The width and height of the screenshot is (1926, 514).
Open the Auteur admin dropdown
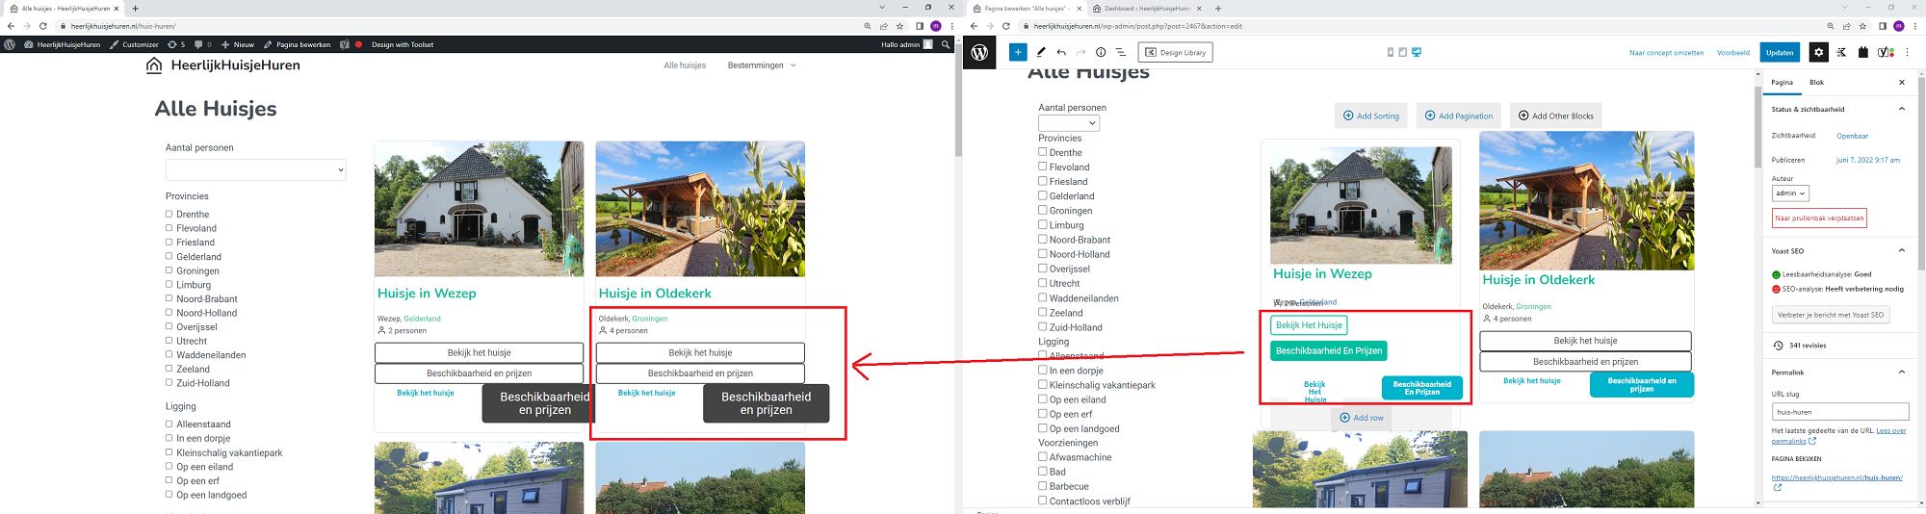click(x=1790, y=193)
